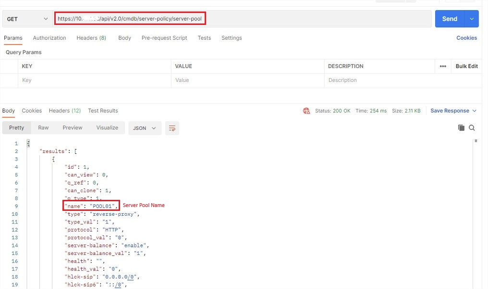Open the Send button dropdown arrow

coord(472,19)
